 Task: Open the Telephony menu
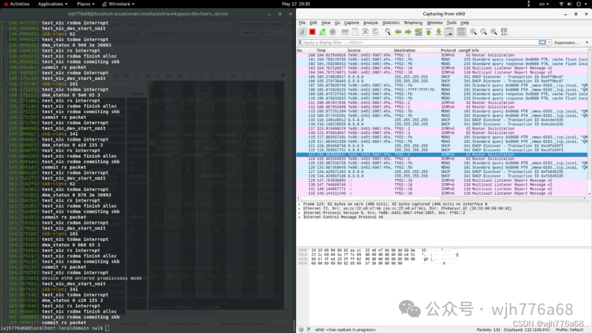coord(413,22)
